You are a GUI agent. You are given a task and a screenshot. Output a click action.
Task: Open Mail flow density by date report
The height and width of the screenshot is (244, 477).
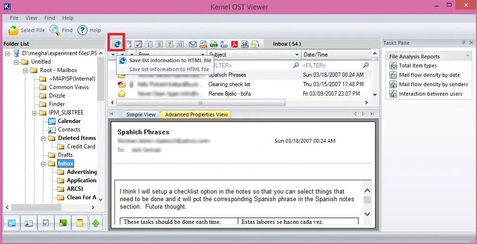tap(429, 75)
